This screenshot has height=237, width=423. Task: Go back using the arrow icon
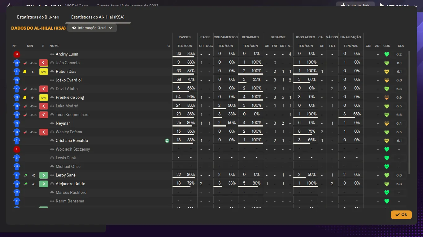[x=10, y=6]
